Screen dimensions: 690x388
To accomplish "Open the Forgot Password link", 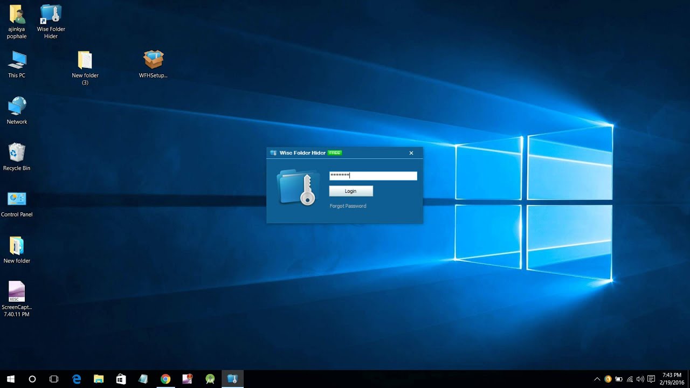I will point(348,206).
